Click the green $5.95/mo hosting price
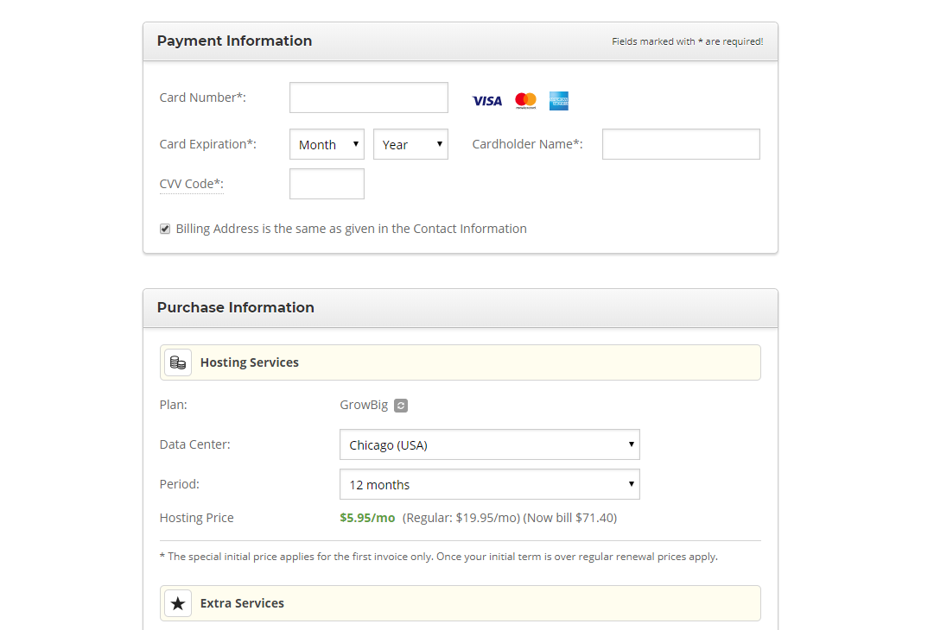This screenshot has width=934, height=630. pos(367,518)
